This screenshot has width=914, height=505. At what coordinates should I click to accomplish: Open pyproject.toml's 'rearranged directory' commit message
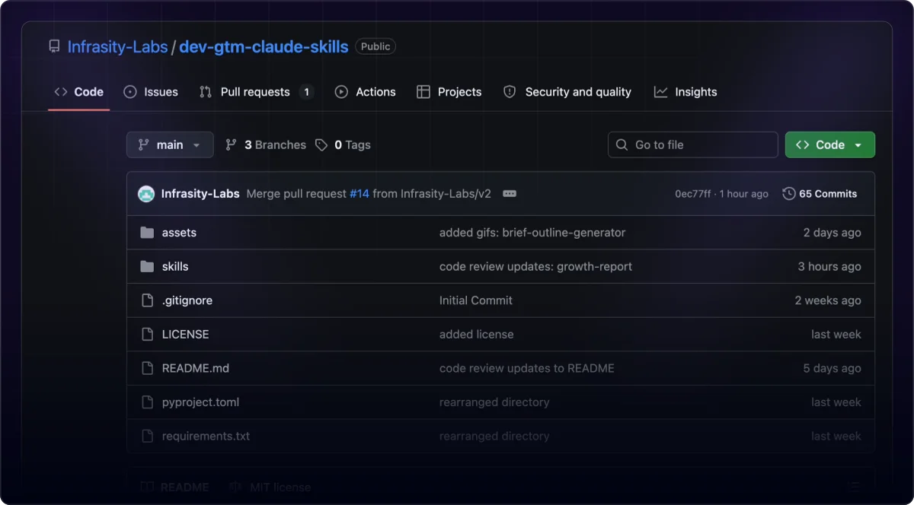pos(494,402)
